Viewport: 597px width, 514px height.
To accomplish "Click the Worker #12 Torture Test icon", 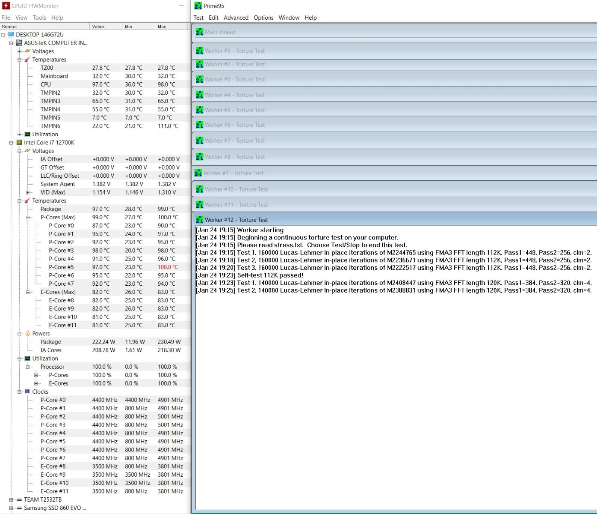I will pyautogui.click(x=199, y=220).
